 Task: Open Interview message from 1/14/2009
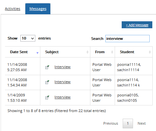click(62, 97)
